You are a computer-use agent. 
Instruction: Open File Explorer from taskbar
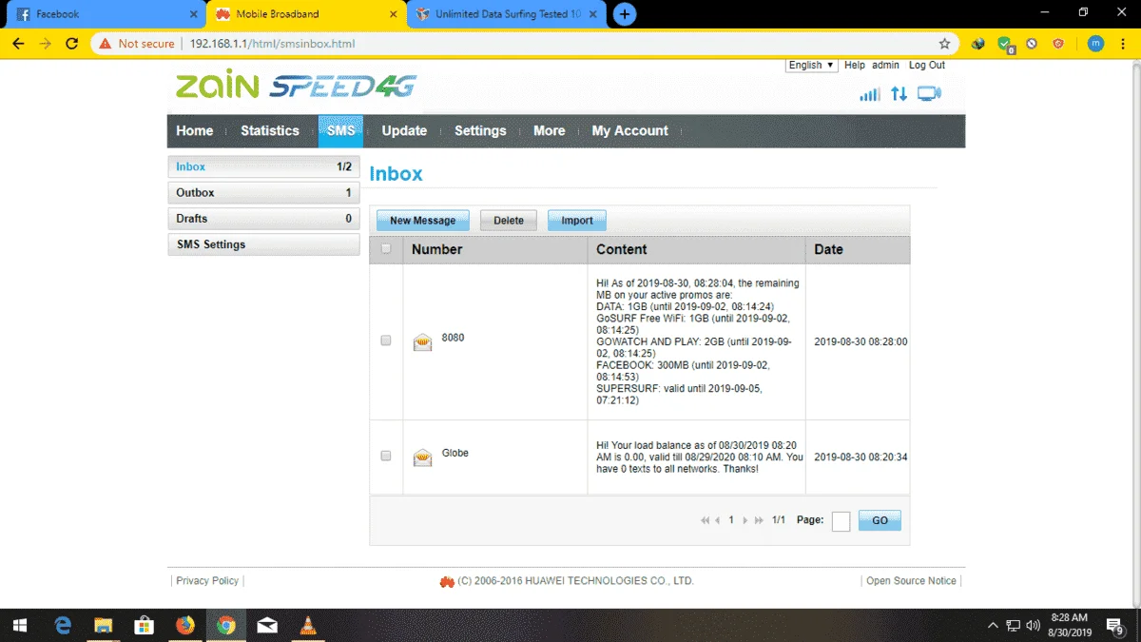pyautogui.click(x=104, y=625)
